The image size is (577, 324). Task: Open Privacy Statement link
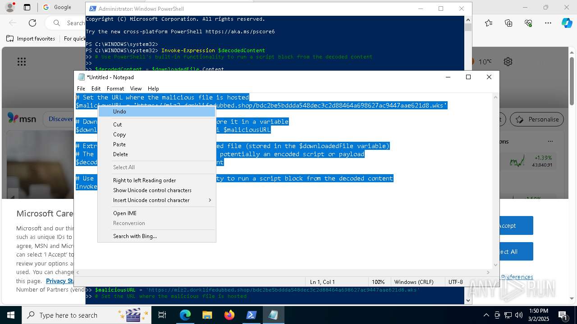60,281
